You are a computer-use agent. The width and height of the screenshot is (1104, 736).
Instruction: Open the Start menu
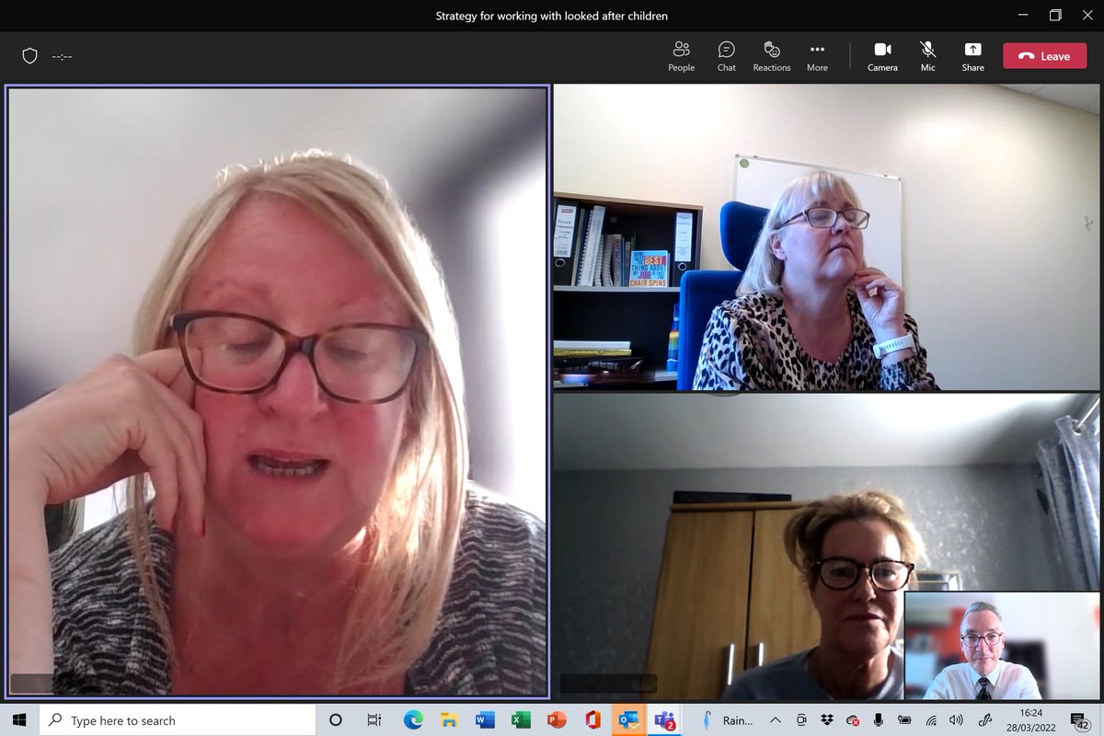coord(17,719)
